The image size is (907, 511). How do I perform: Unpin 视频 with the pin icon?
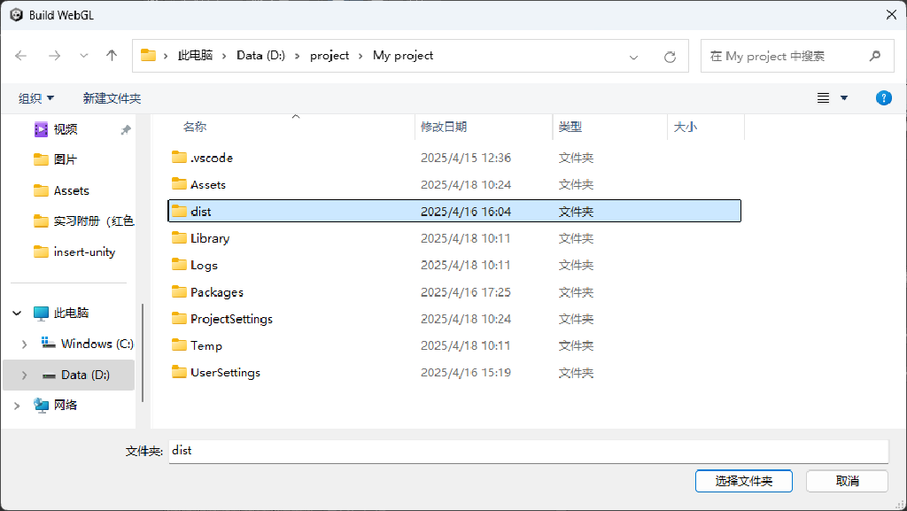point(126,130)
